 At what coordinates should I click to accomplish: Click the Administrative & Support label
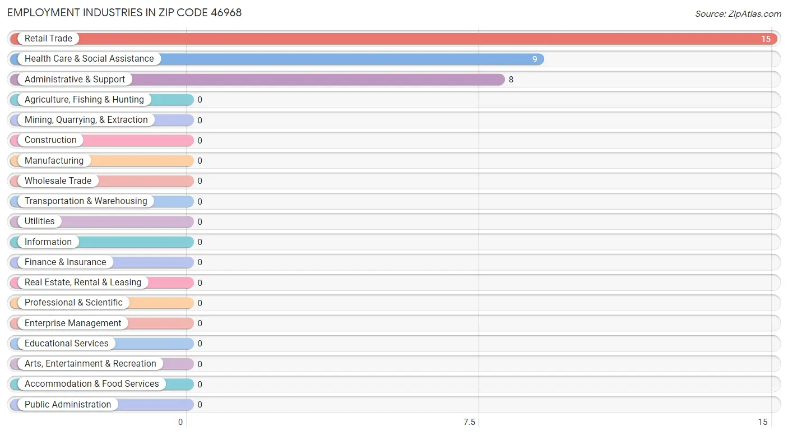coord(75,80)
